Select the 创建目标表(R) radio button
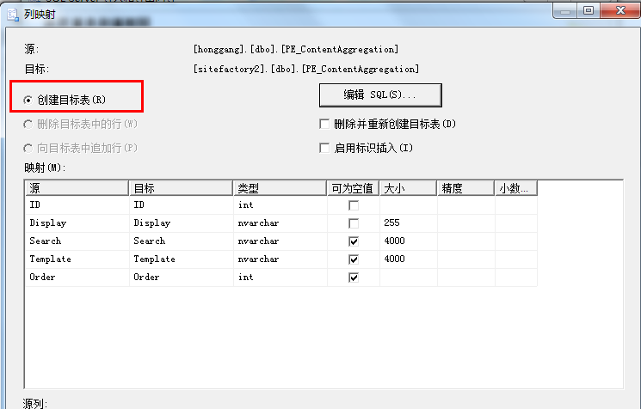641x409 pixels. [28, 100]
